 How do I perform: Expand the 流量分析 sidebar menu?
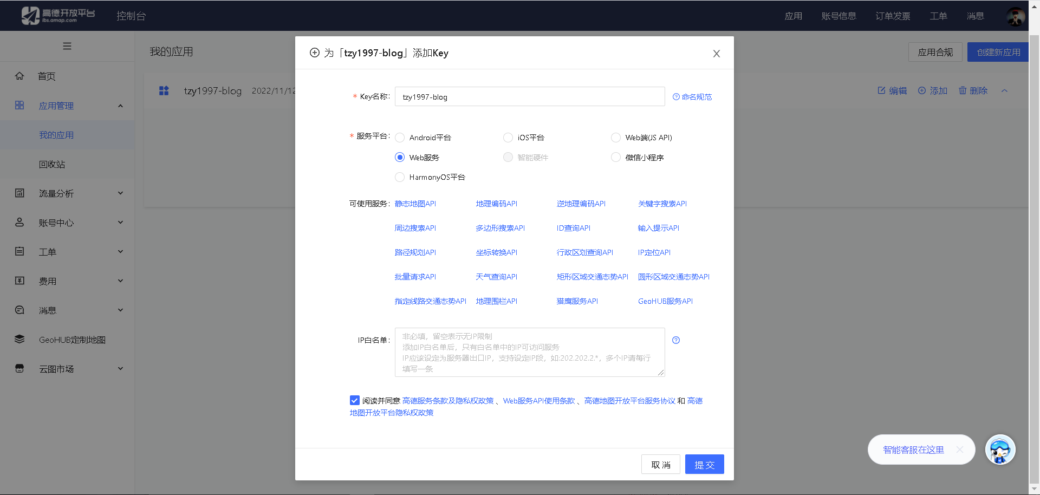[67, 193]
